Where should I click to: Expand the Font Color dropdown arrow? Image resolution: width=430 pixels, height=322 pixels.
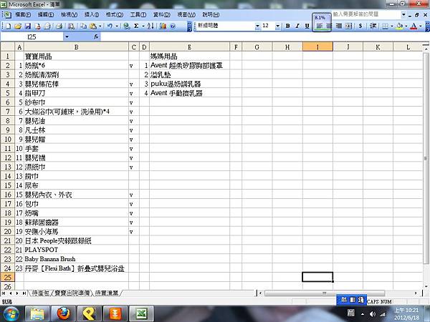(421, 26)
